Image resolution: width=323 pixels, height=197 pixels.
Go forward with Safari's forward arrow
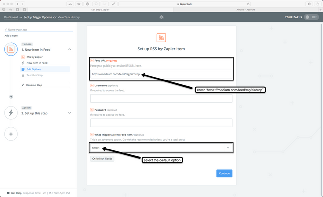pyautogui.click(x=22, y=4)
